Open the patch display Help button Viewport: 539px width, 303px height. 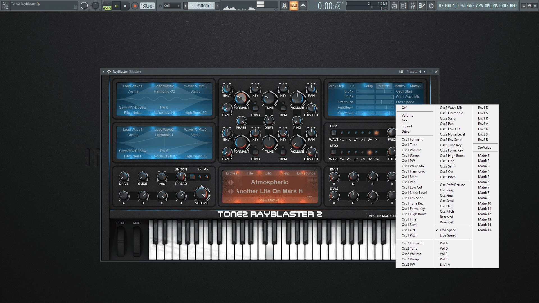coord(286,173)
